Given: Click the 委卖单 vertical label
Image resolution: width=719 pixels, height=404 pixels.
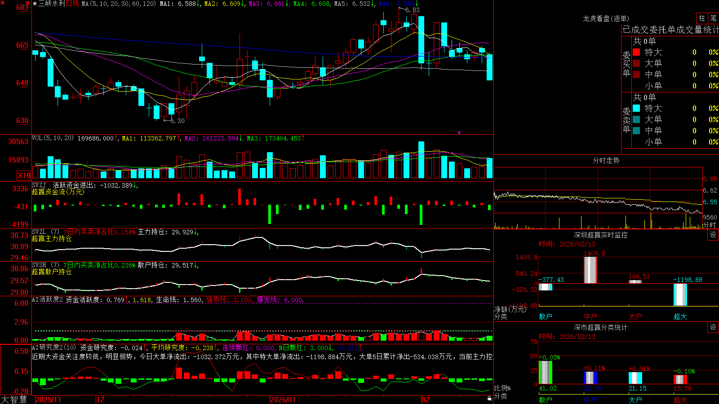Looking at the screenshot, I should [626, 120].
